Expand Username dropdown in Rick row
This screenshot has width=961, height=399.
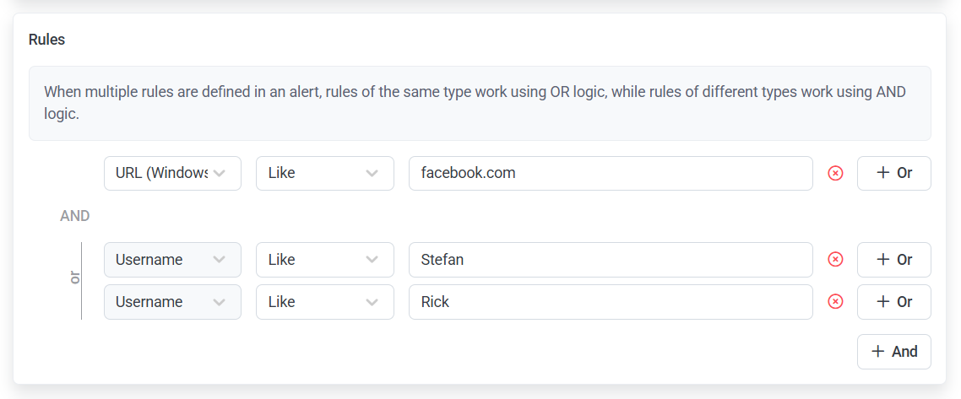[x=171, y=302]
